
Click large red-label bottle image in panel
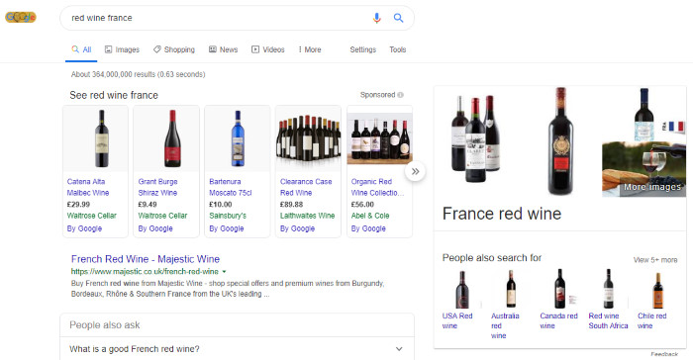(x=560, y=141)
